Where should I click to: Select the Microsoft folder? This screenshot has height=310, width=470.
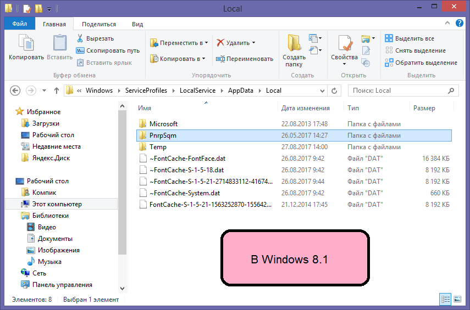point(294,124)
